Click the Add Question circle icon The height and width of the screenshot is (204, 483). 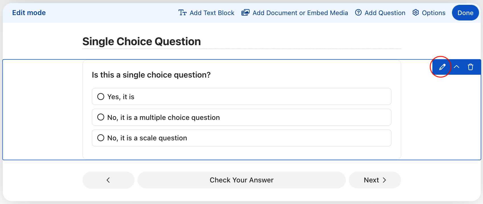358,13
